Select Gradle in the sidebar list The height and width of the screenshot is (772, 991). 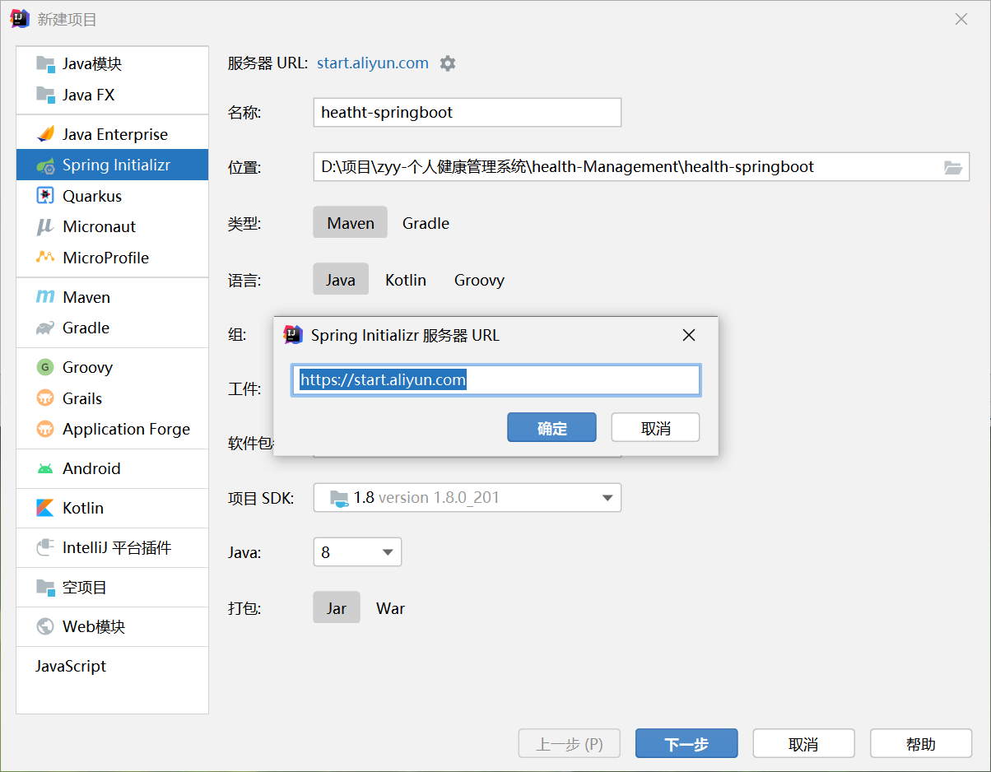tap(112, 328)
